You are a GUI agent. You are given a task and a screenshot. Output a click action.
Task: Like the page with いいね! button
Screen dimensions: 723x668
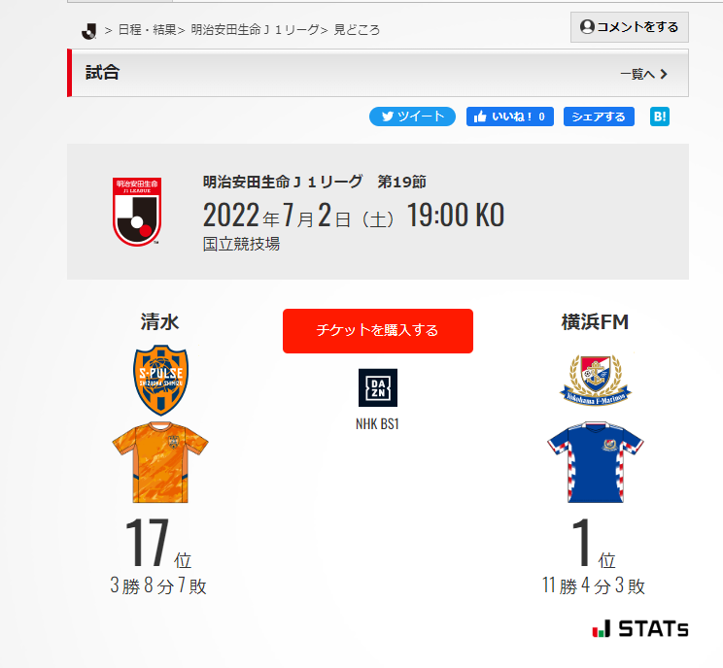tap(509, 117)
